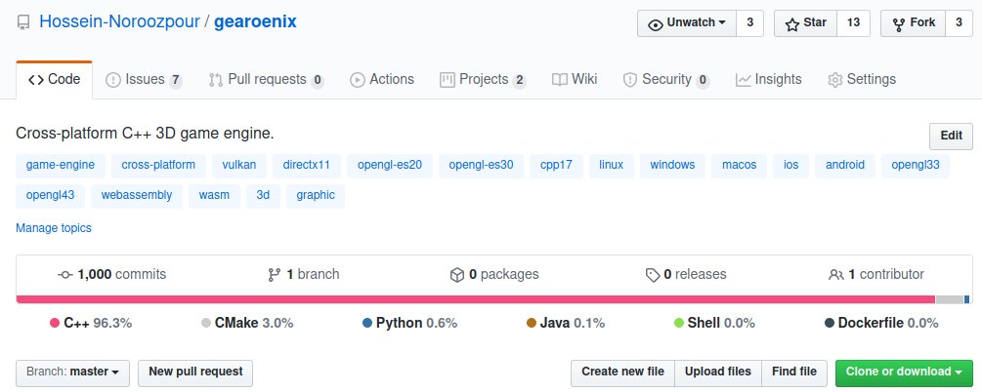Fork the repository
Viewport: 982px width, 392px height.
tap(913, 23)
